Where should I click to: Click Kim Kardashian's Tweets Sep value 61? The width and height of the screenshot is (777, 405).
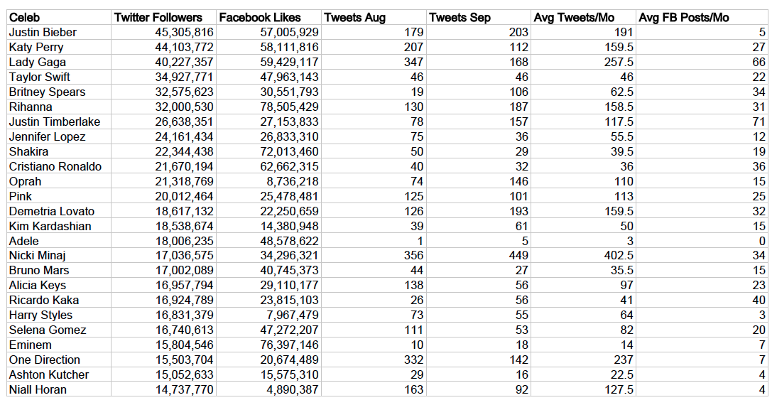point(479,226)
